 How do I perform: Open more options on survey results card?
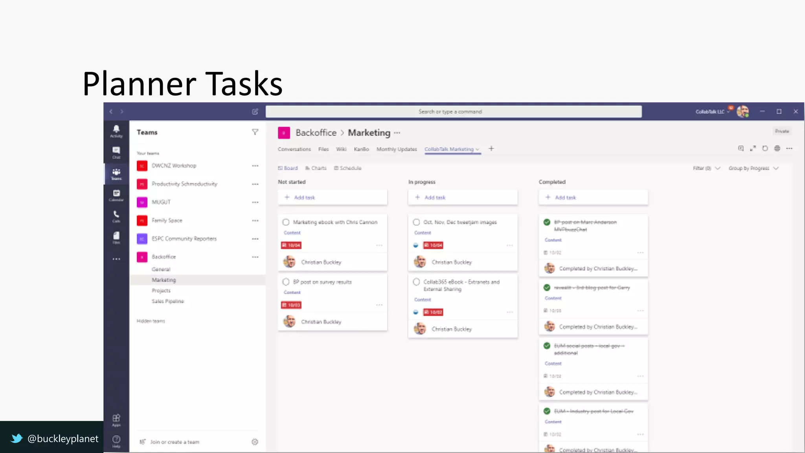click(379, 305)
